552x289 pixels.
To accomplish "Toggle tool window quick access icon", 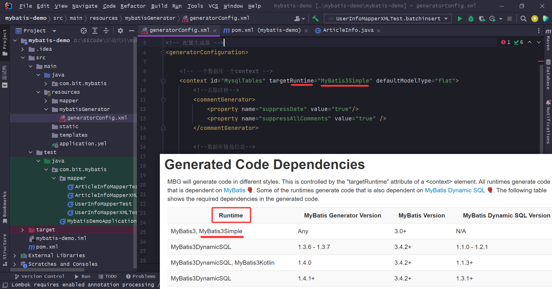I will click(5, 285).
